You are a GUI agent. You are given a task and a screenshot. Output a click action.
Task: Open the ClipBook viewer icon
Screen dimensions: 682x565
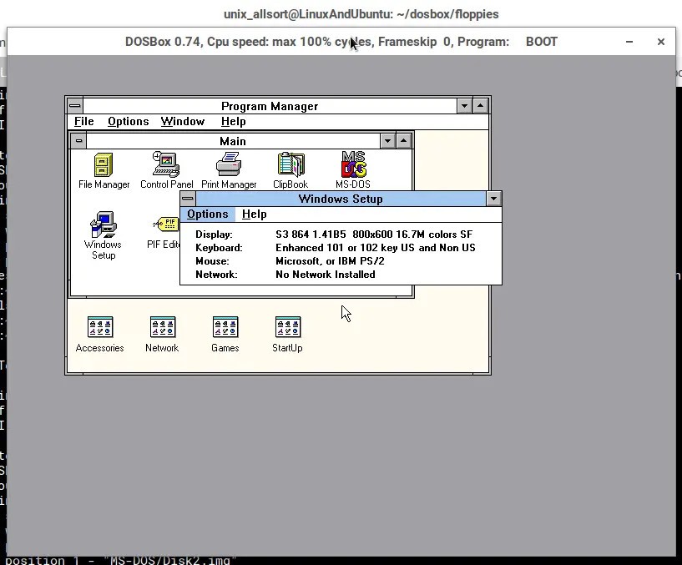tap(290, 170)
